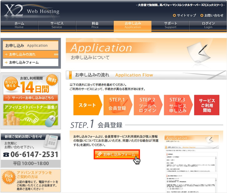Click the phone number 06-6147-2531
Viewport: 227px width, 193px height.
click(x=34, y=154)
